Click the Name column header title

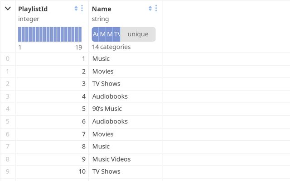tap(101, 9)
